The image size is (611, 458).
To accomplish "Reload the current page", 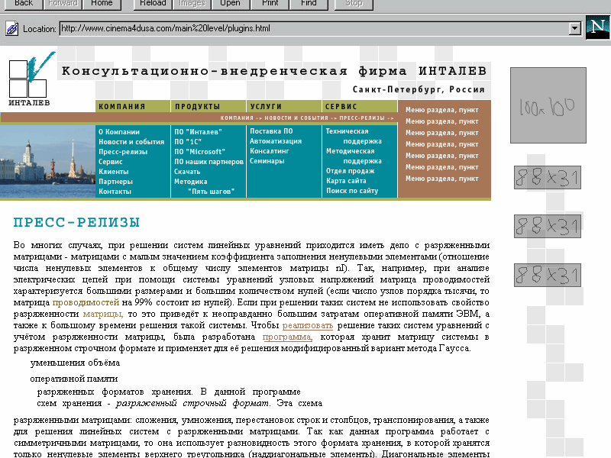I will (x=153, y=4).
